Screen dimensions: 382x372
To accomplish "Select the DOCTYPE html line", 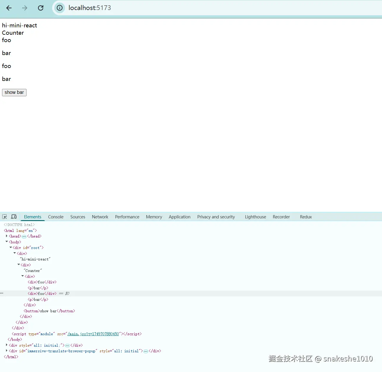I will tap(19, 225).
